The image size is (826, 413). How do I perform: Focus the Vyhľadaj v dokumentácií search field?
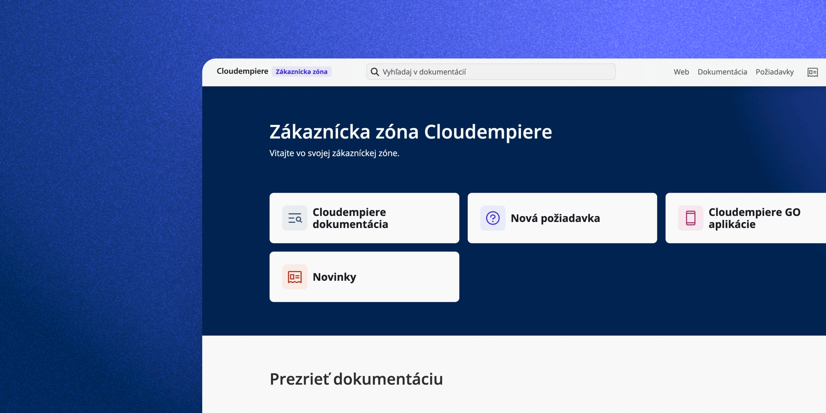[491, 72]
